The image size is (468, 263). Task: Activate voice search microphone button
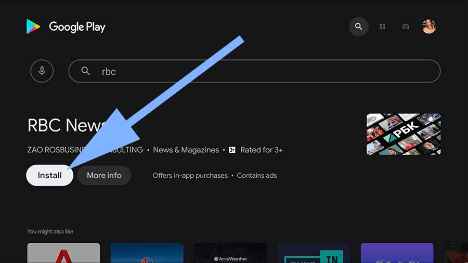pos(42,71)
